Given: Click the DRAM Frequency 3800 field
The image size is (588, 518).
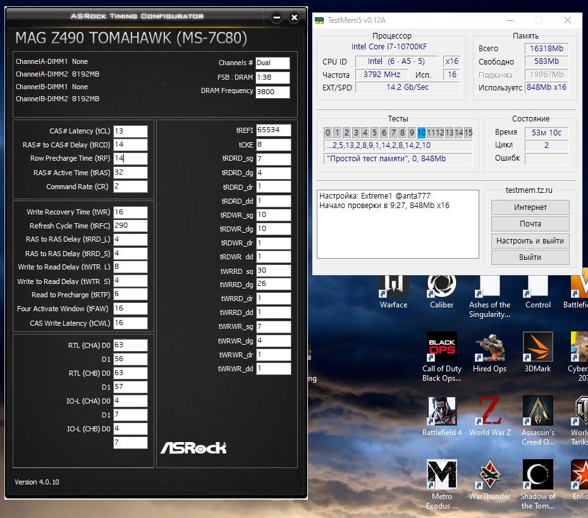Looking at the screenshot, I should [273, 92].
